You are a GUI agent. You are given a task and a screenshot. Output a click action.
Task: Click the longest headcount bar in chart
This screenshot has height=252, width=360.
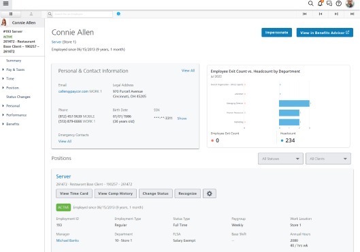pyautogui.click(x=294, y=104)
